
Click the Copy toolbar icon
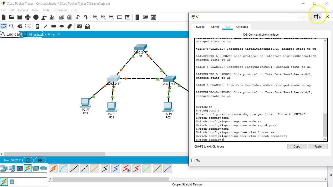(x=62, y=17)
